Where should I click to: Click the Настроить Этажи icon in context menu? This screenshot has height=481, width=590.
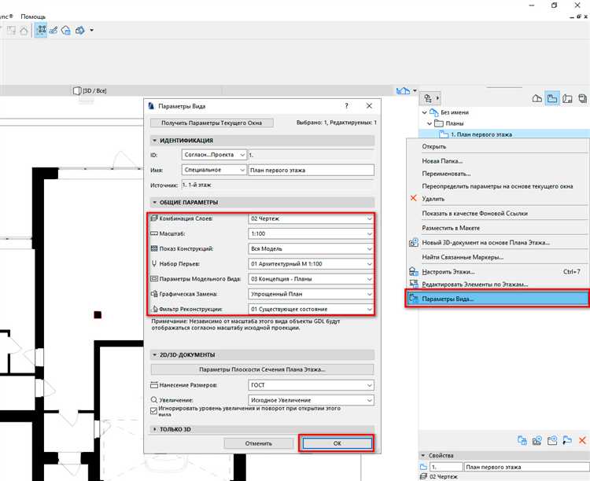(x=414, y=271)
